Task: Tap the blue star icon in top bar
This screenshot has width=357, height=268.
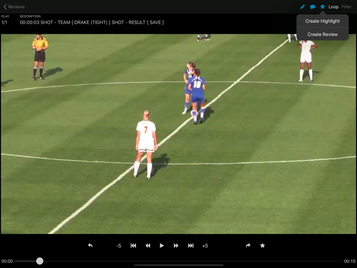Action: pyautogui.click(x=322, y=7)
